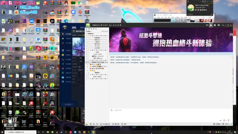Click the home tab in YY main panel
238x134 pixels.
click(x=190, y=18)
